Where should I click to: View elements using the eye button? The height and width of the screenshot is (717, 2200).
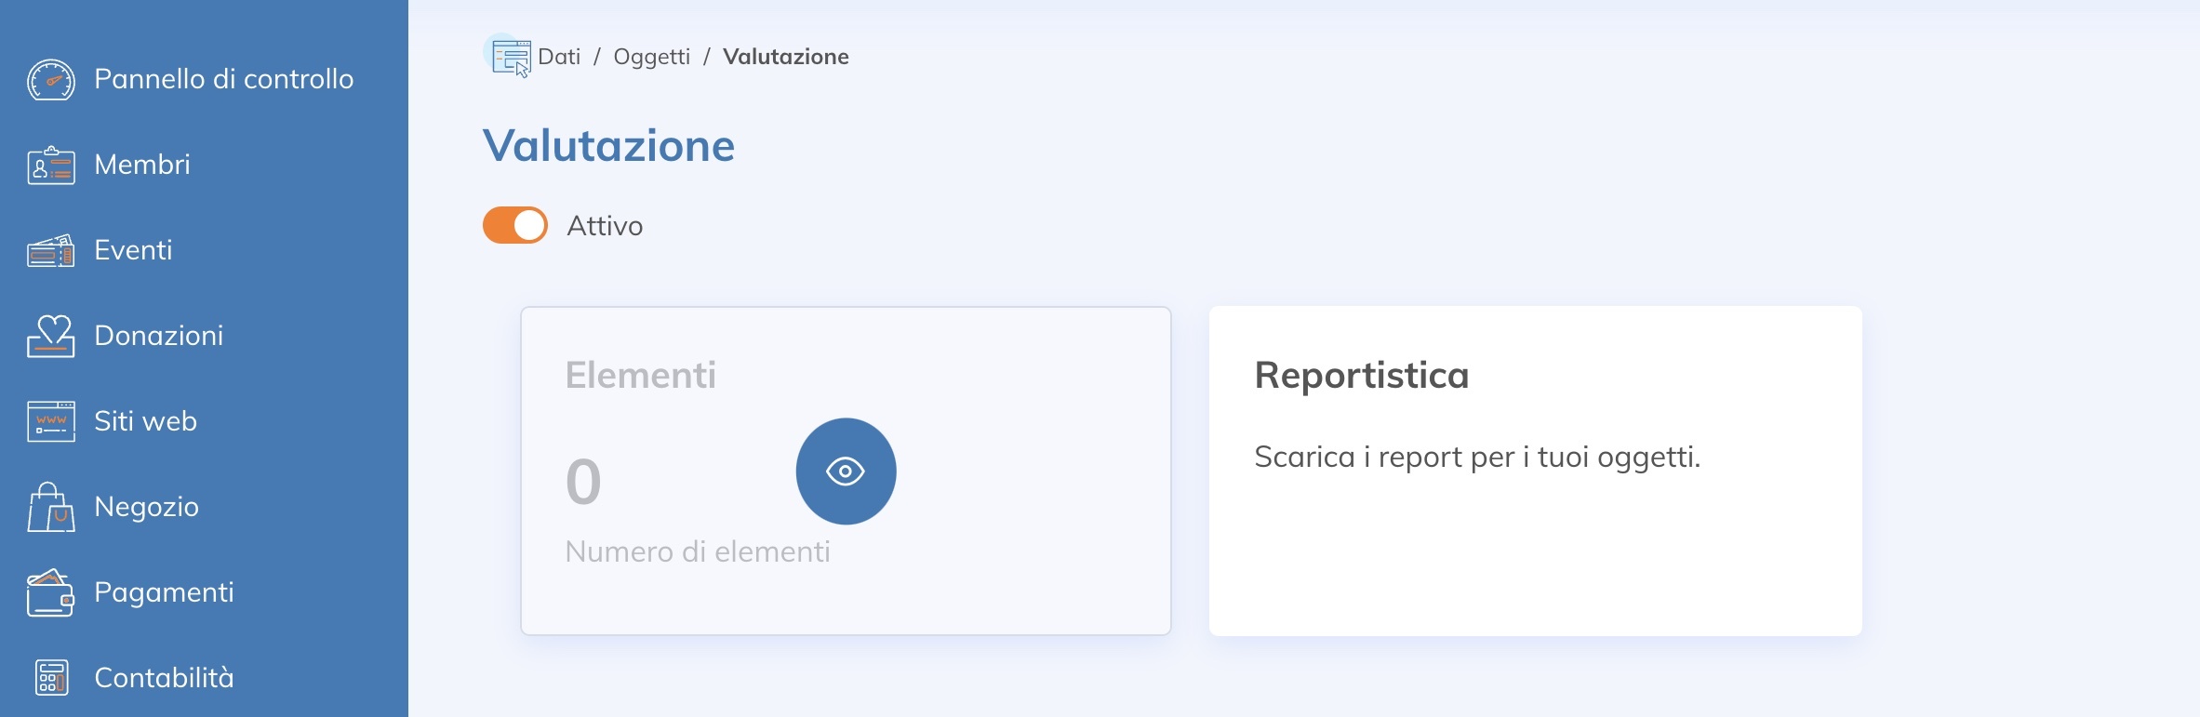coord(846,471)
